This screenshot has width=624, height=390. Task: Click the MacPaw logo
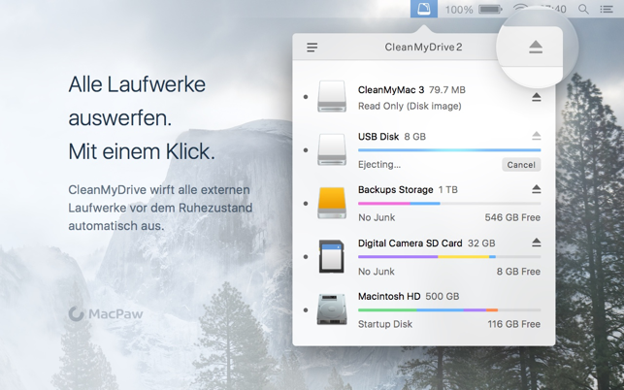pos(106,314)
